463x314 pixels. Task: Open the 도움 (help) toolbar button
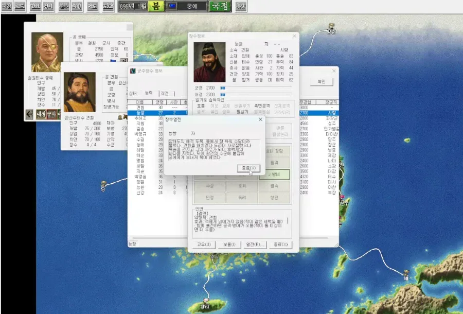click(108, 6)
